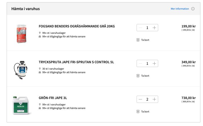Remove Fogsand Benders via Ta bort text
The width and height of the screenshot is (203, 126).
[x=145, y=40]
